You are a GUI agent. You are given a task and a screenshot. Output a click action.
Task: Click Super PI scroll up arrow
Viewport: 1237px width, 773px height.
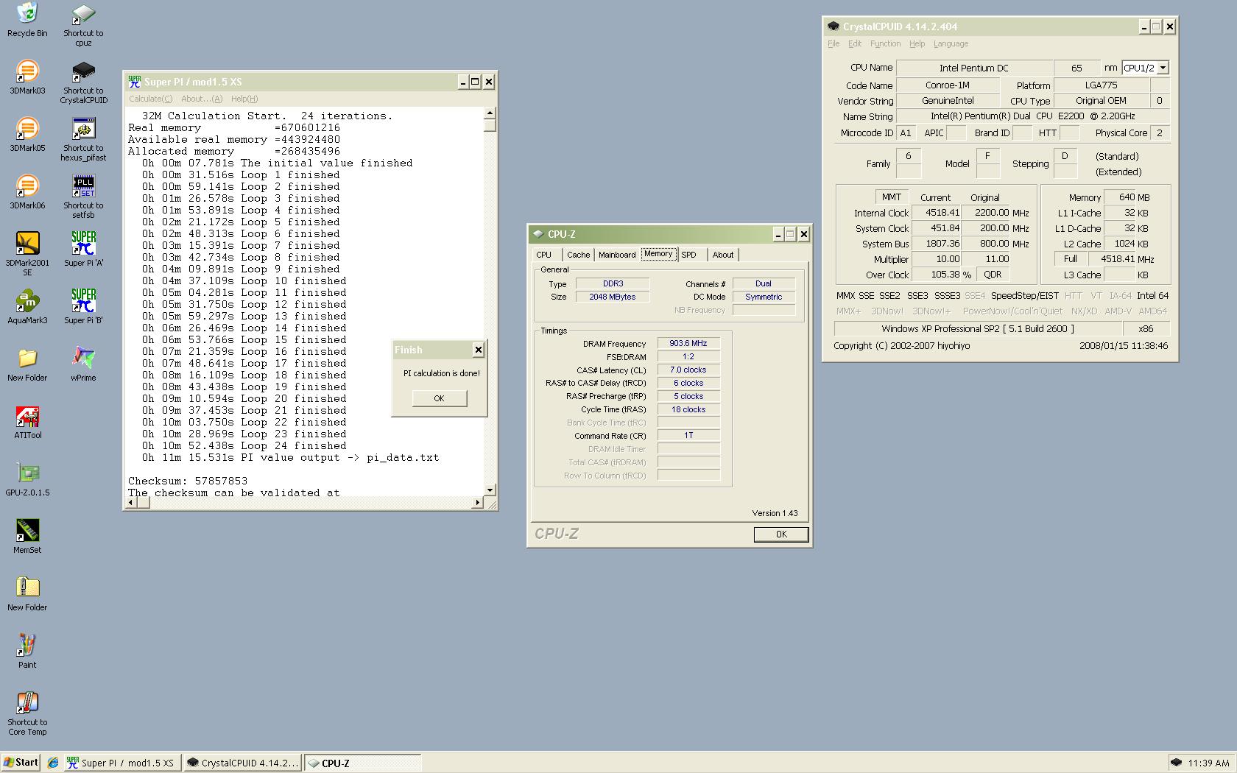click(490, 113)
